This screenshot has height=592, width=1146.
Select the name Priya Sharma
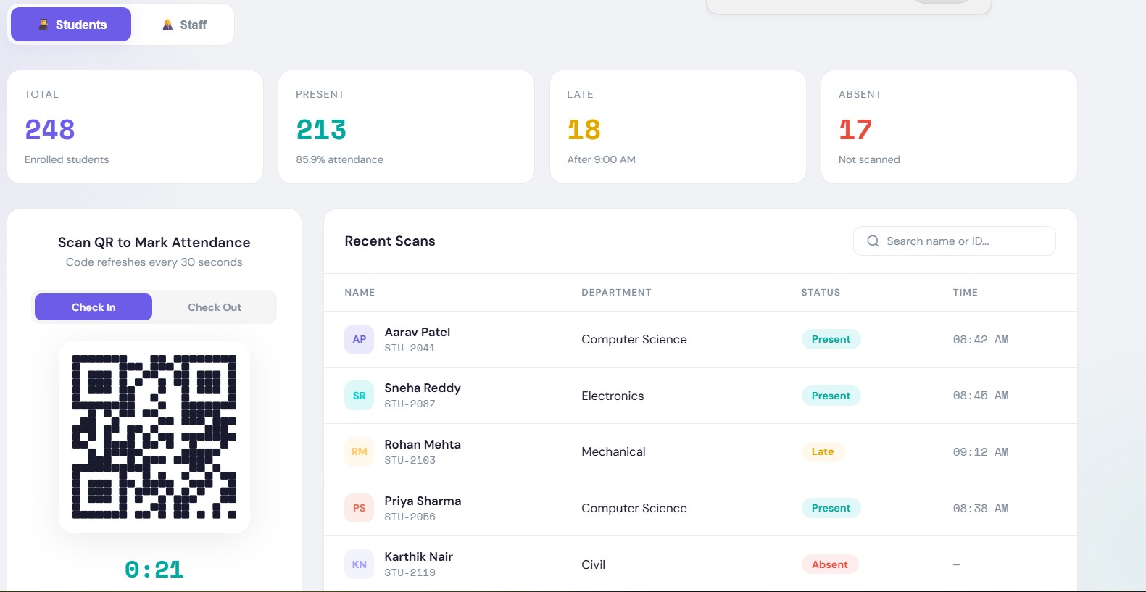(x=423, y=501)
